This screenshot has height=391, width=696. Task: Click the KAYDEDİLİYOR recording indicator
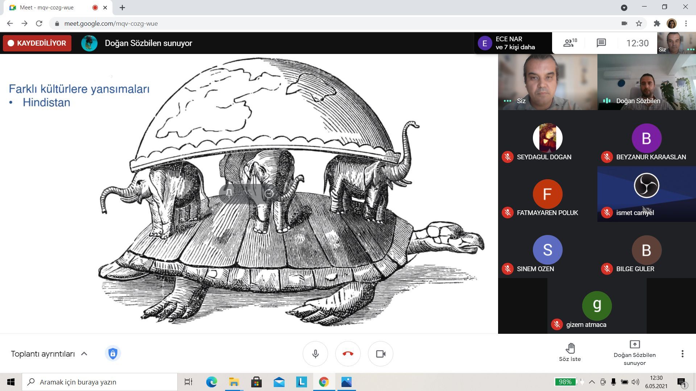click(x=37, y=43)
